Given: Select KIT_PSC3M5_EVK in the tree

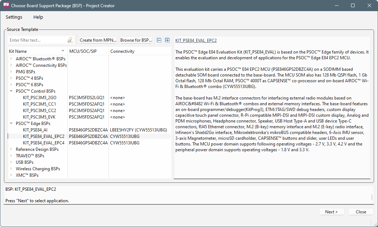Looking at the screenshot, I should coord(40,117).
